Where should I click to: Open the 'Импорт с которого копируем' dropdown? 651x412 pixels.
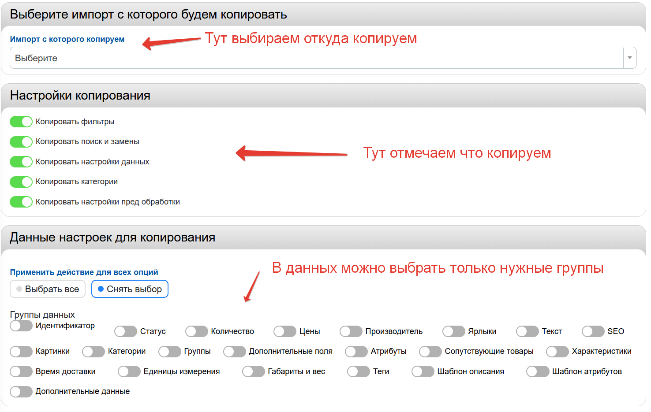click(316, 58)
